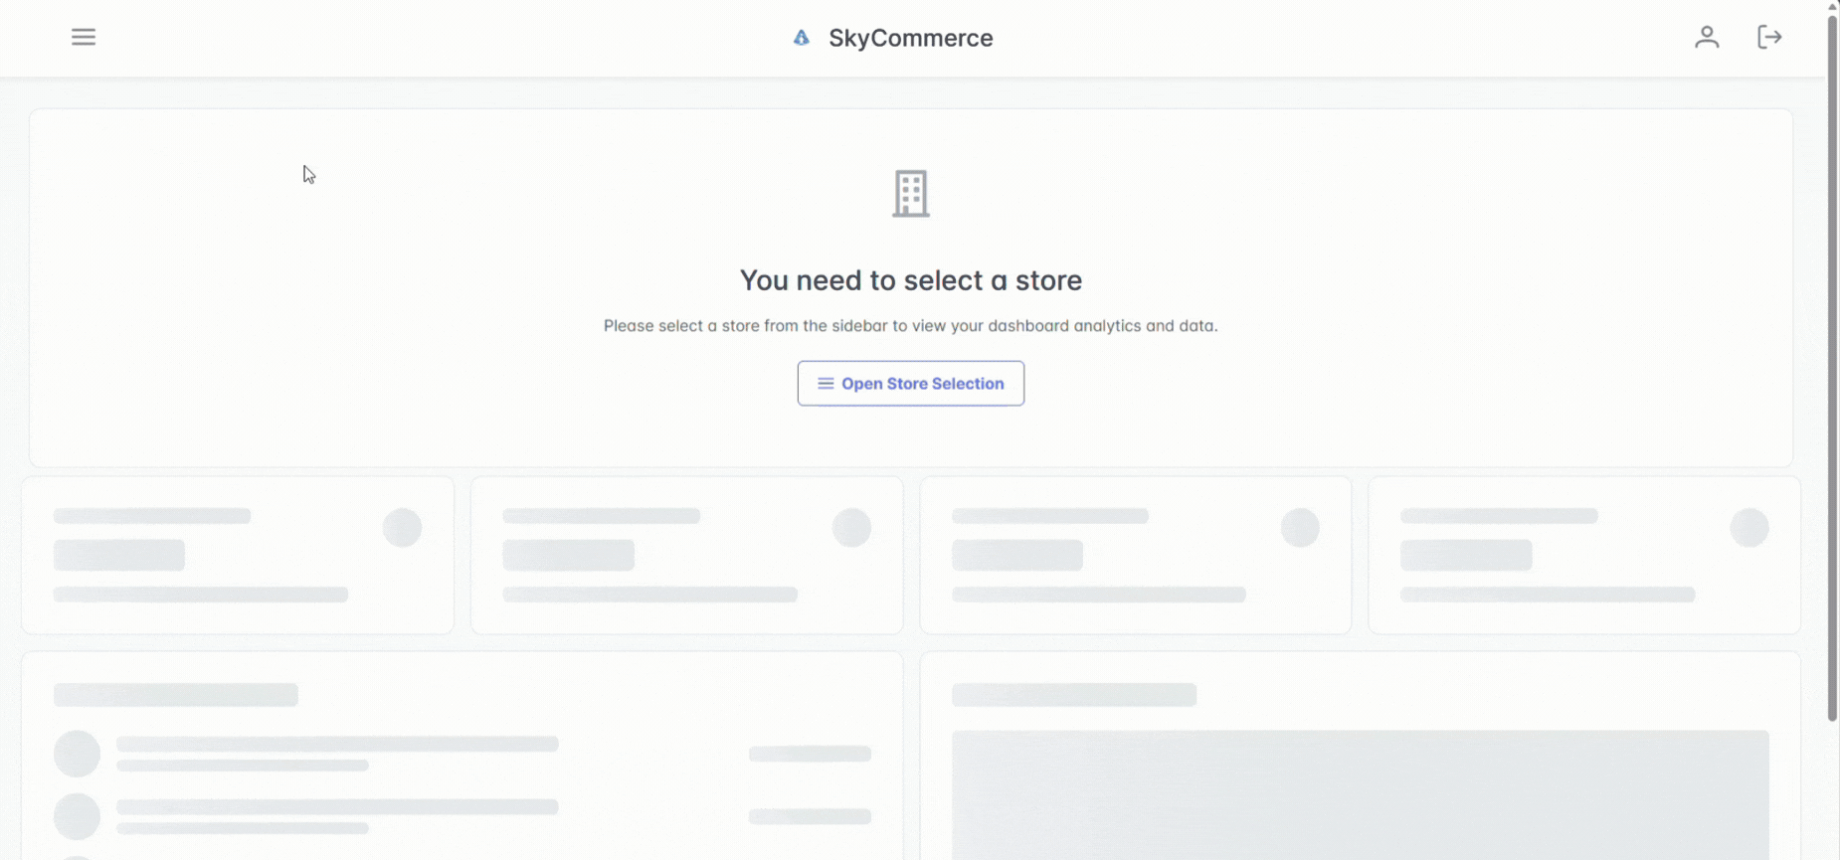
Task: Open the hamburger menu in the header
Action: 84,37
